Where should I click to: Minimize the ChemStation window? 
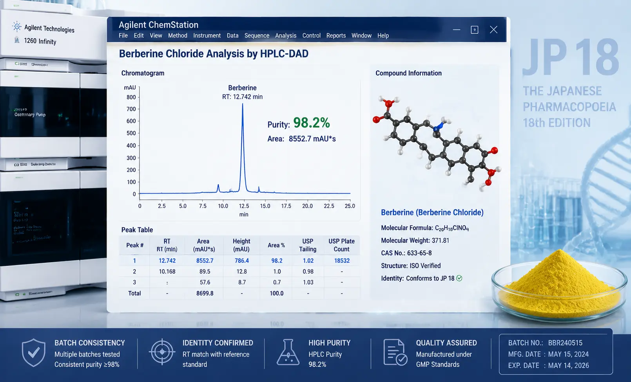click(457, 30)
